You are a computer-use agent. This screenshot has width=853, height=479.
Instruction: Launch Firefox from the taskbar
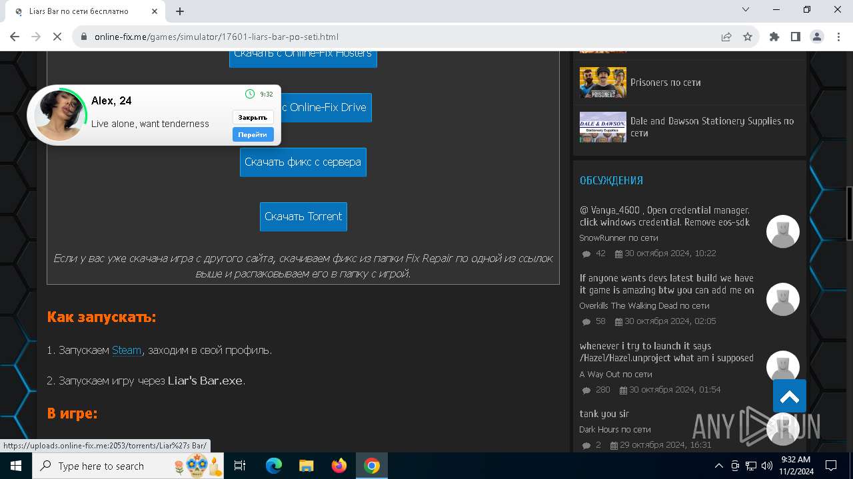click(339, 466)
